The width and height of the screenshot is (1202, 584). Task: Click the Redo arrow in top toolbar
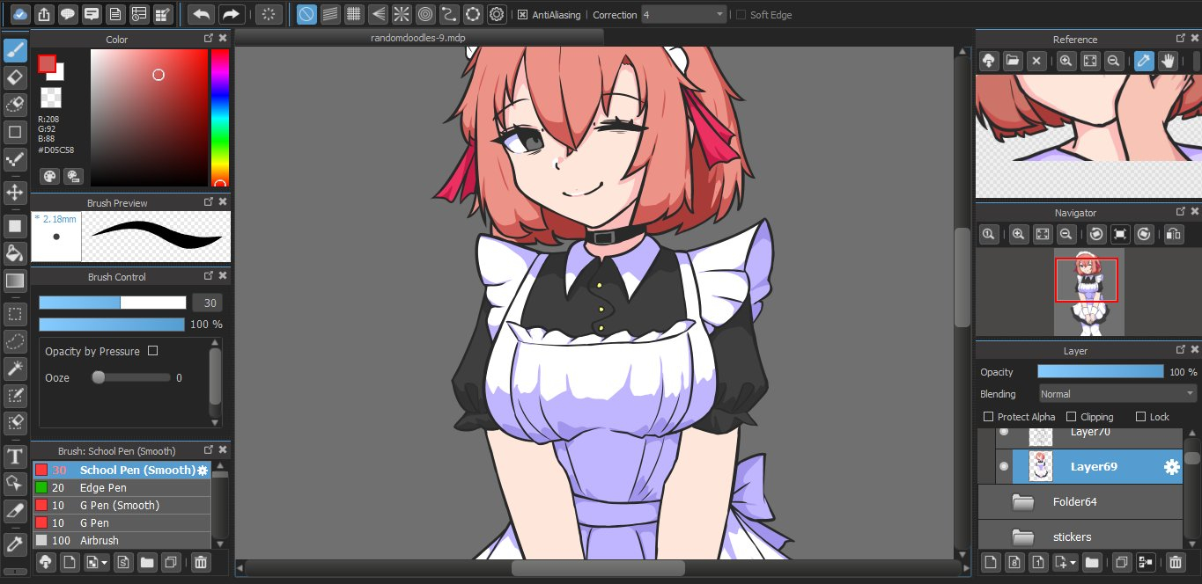231,14
